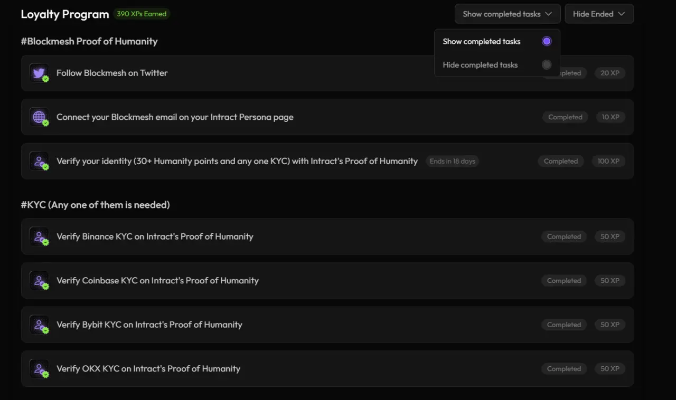Image resolution: width=676 pixels, height=400 pixels.
Task: Choose Show completed tasks menu option
Action: click(x=497, y=41)
